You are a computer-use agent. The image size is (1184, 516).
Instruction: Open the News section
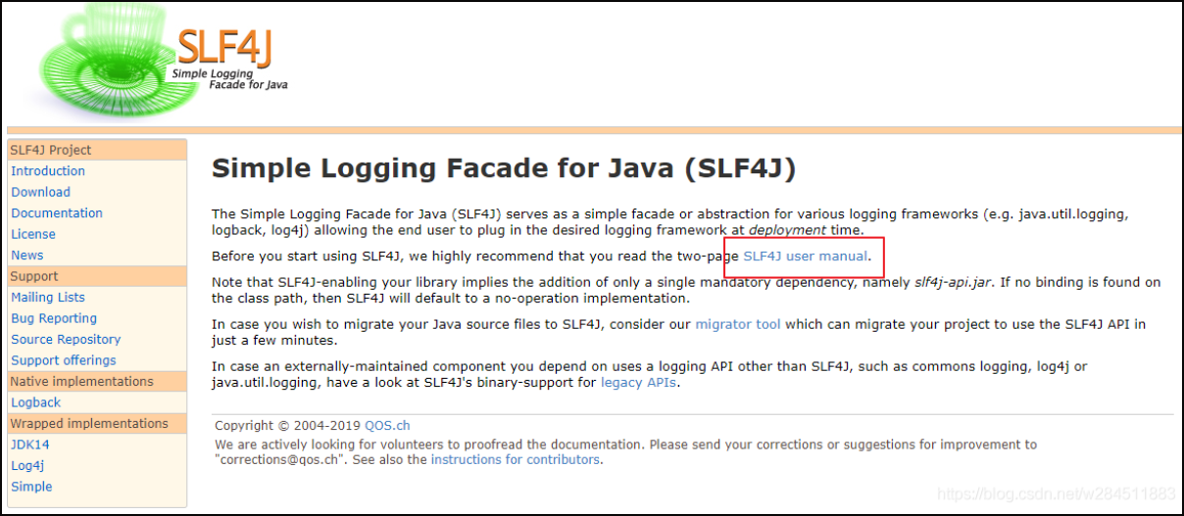27,256
